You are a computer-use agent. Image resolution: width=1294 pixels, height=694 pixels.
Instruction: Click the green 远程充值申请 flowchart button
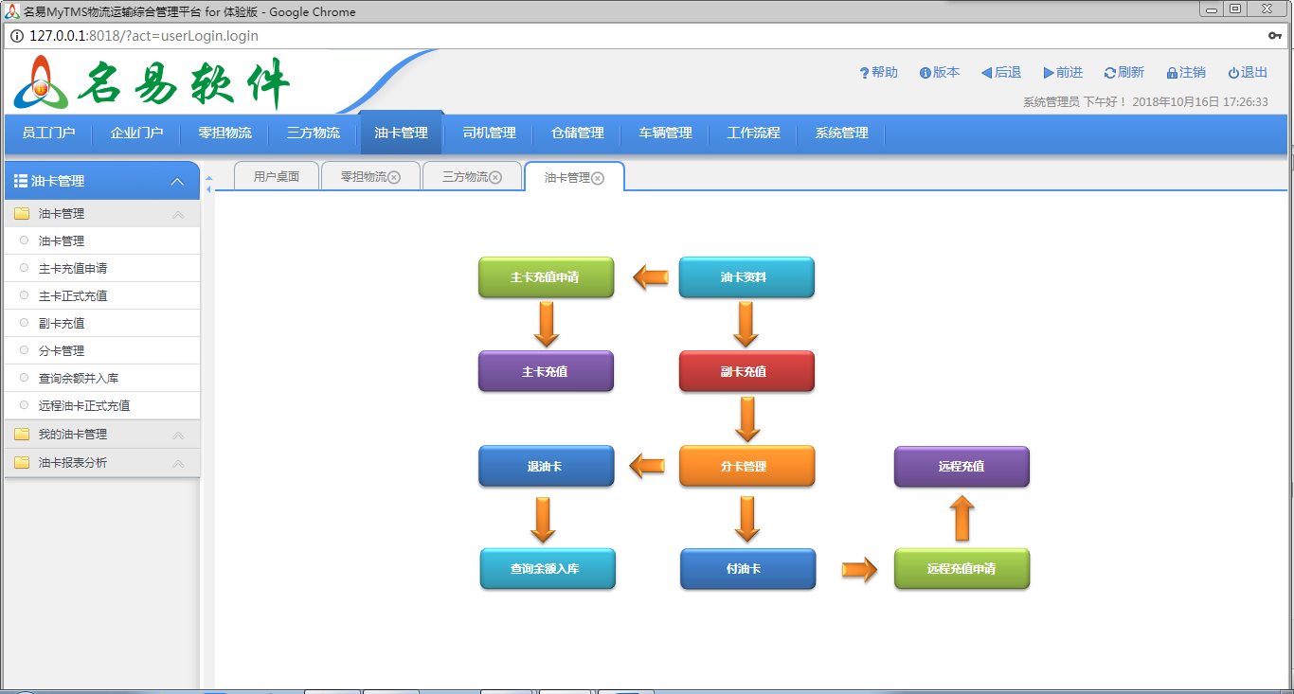962,569
